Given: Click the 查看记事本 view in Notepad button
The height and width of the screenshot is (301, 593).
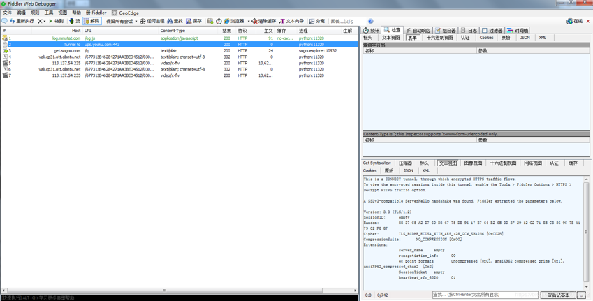Looking at the screenshot, I should [558, 295].
